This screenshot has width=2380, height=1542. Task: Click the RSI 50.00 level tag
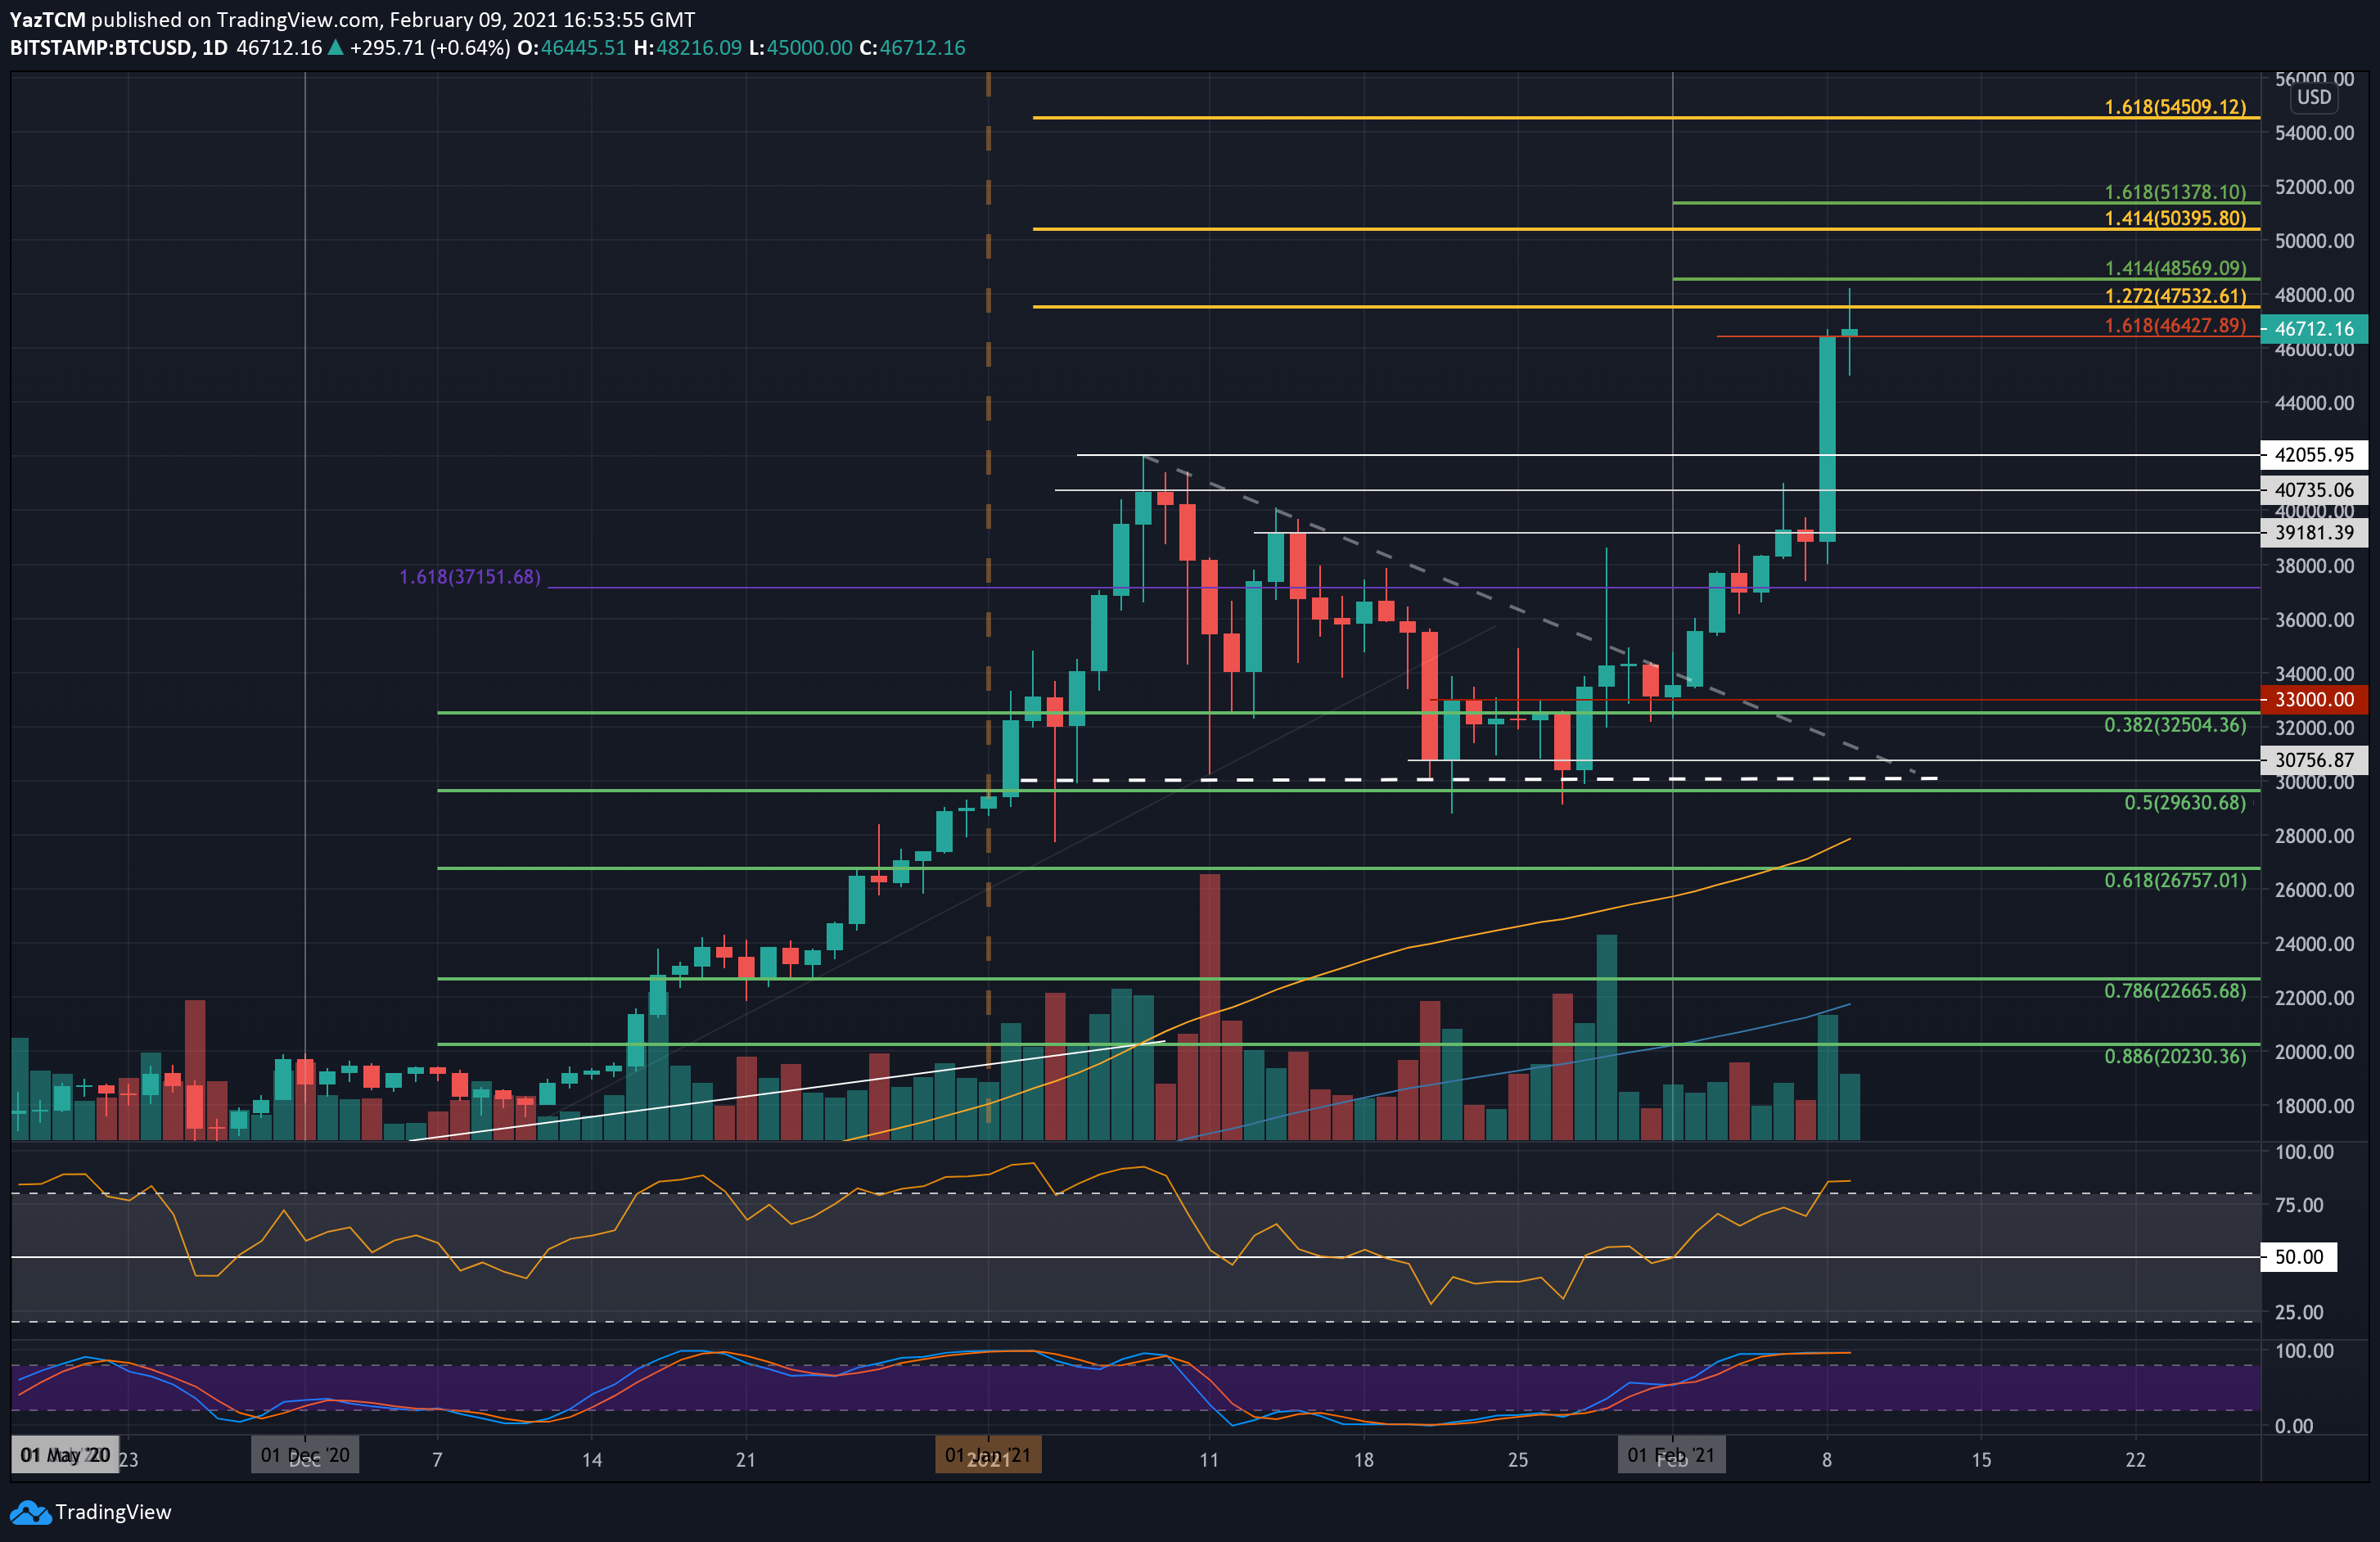[x=2299, y=1257]
